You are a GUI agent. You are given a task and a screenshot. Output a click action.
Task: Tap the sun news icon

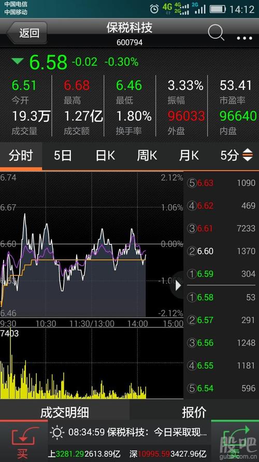click(57, 432)
